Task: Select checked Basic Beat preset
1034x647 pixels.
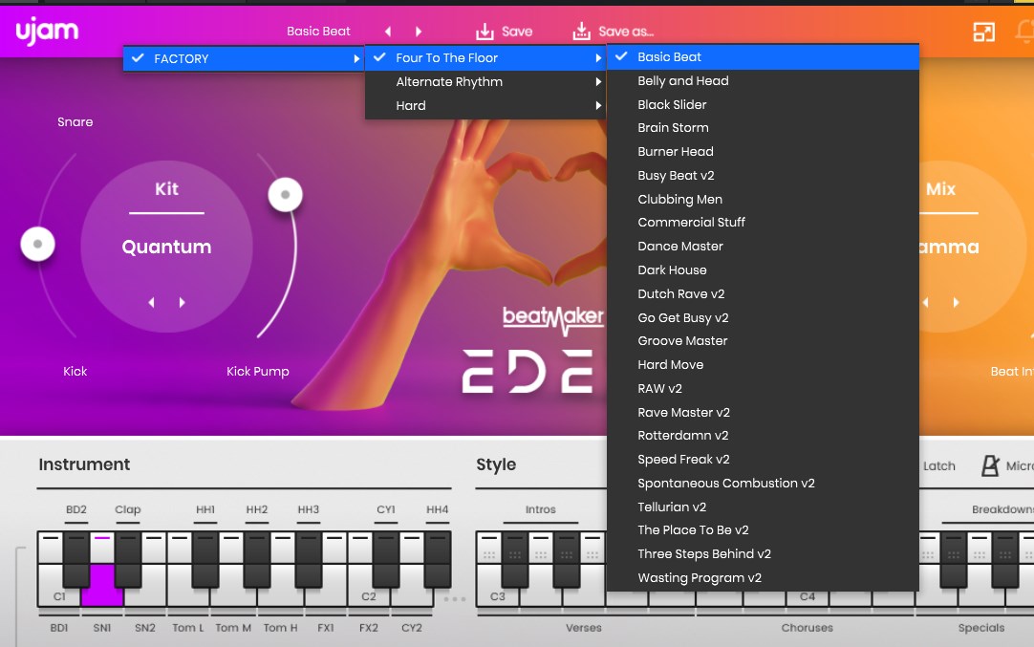Action: (x=669, y=57)
